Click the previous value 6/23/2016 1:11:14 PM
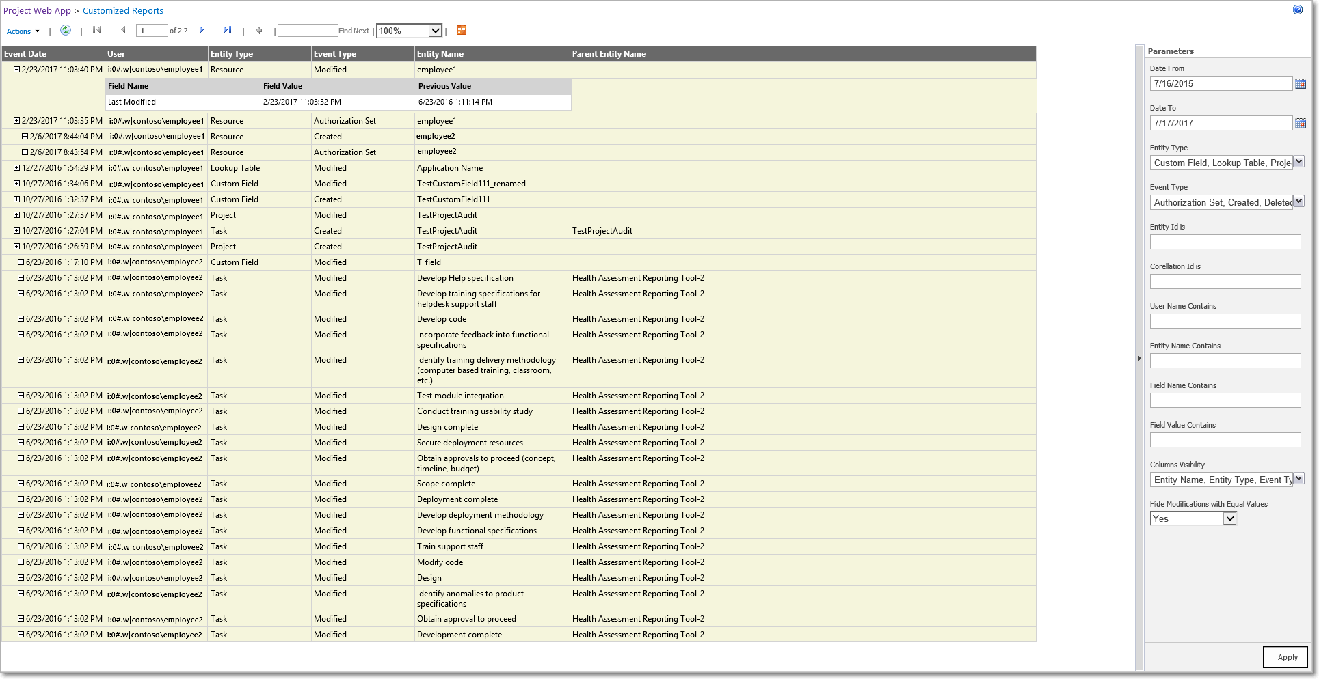This screenshot has width=1319, height=679. 455,102
